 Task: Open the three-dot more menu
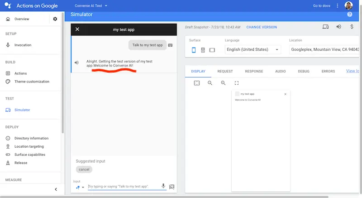(337, 5)
